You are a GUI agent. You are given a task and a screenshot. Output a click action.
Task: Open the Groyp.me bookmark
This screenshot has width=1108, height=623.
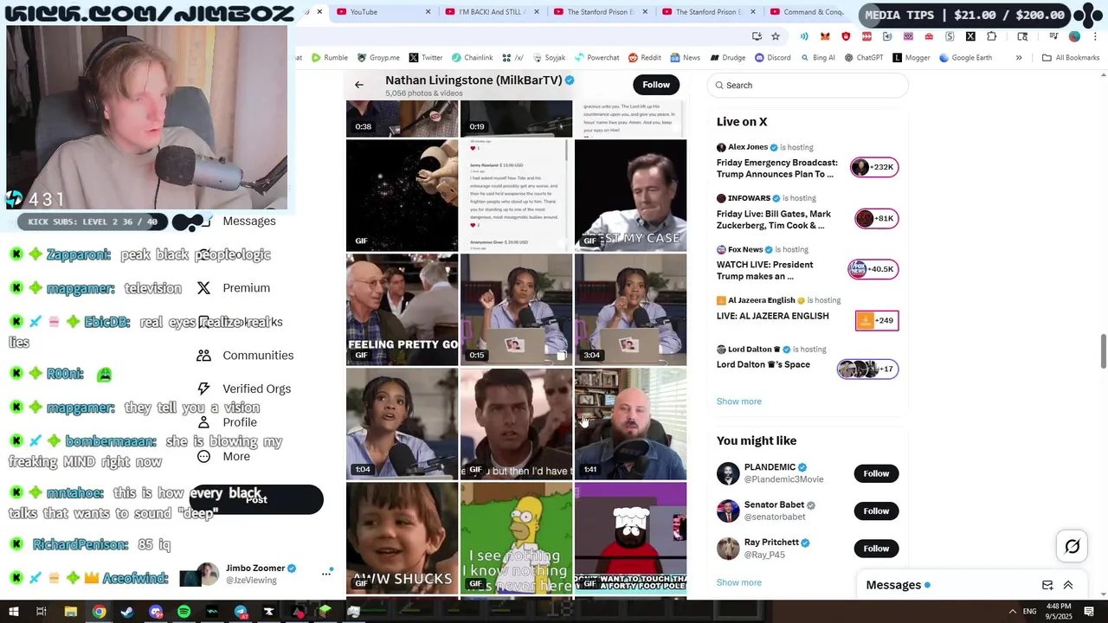point(378,58)
